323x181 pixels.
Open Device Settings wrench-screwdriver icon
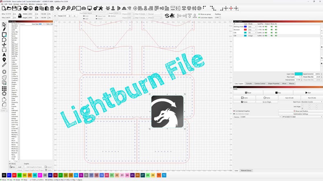[x=100, y=8]
